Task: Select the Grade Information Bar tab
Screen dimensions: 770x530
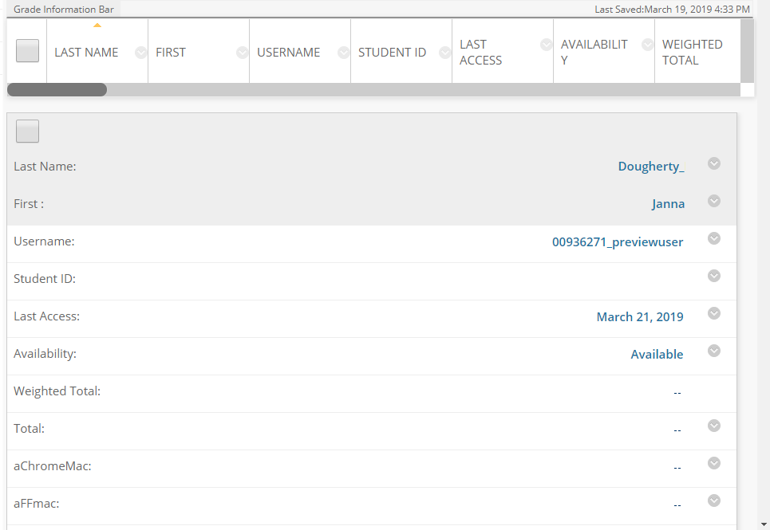Action: (64, 9)
